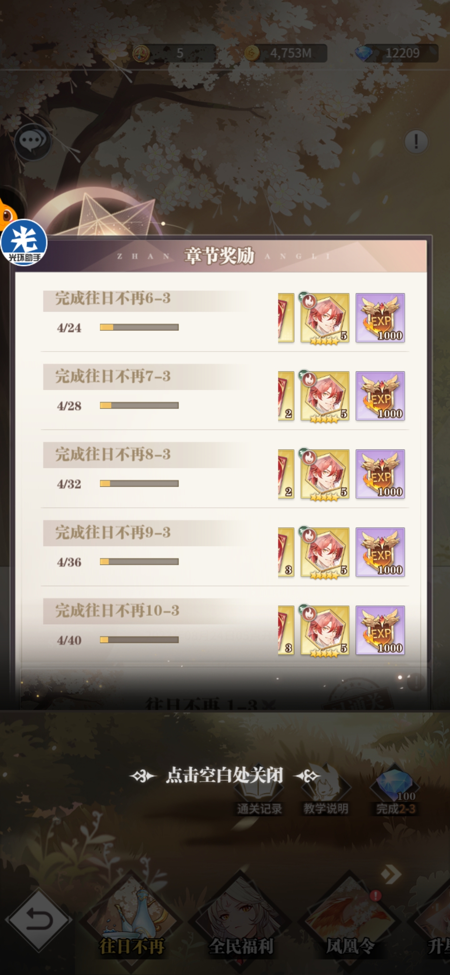Tap the blue diamond currency icon
The width and height of the screenshot is (450, 975).
pyautogui.click(x=364, y=53)
